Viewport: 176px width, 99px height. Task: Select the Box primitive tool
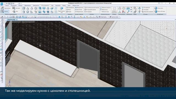tap(24, 8)
